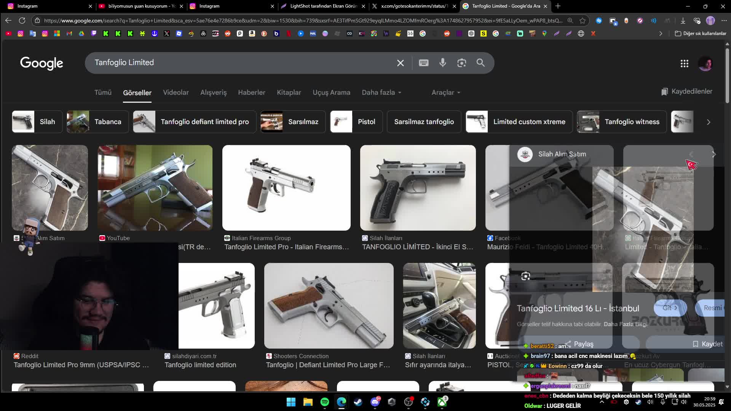This screenshot has height=411, width=731.
Task: Expand the Araçlar tools dropdown
Action: pos(445,92)
